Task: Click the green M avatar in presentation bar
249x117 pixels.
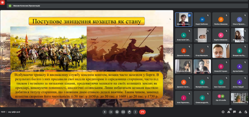Action: [10, 6]
